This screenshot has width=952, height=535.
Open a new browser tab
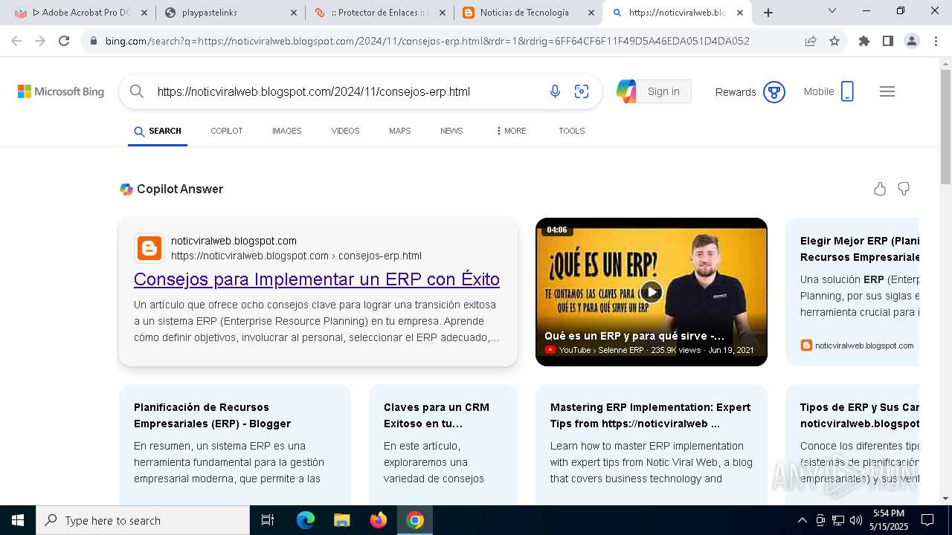(768, 13)
